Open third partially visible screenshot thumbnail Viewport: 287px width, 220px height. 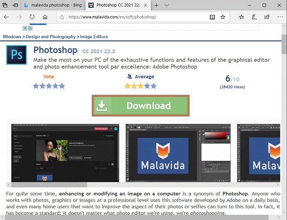pos(259,153)
